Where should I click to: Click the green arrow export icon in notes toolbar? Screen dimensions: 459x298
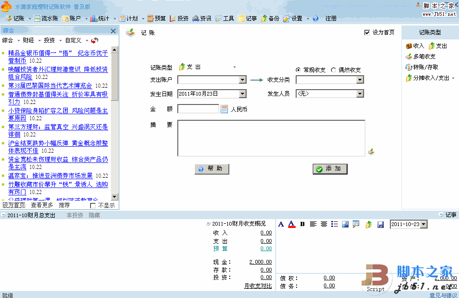pyautogui.click(x=369, y=224)
